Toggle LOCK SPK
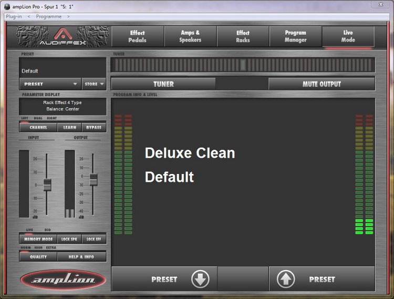 click(x=69, y=239)
